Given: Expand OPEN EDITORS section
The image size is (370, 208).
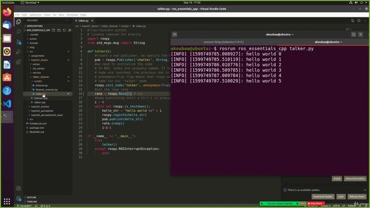Looking at the screenshot, I should (x=34, y=26).
